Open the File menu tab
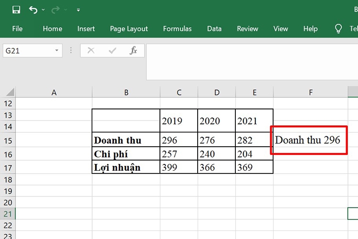The image size is (358, 239). (17, 29)
